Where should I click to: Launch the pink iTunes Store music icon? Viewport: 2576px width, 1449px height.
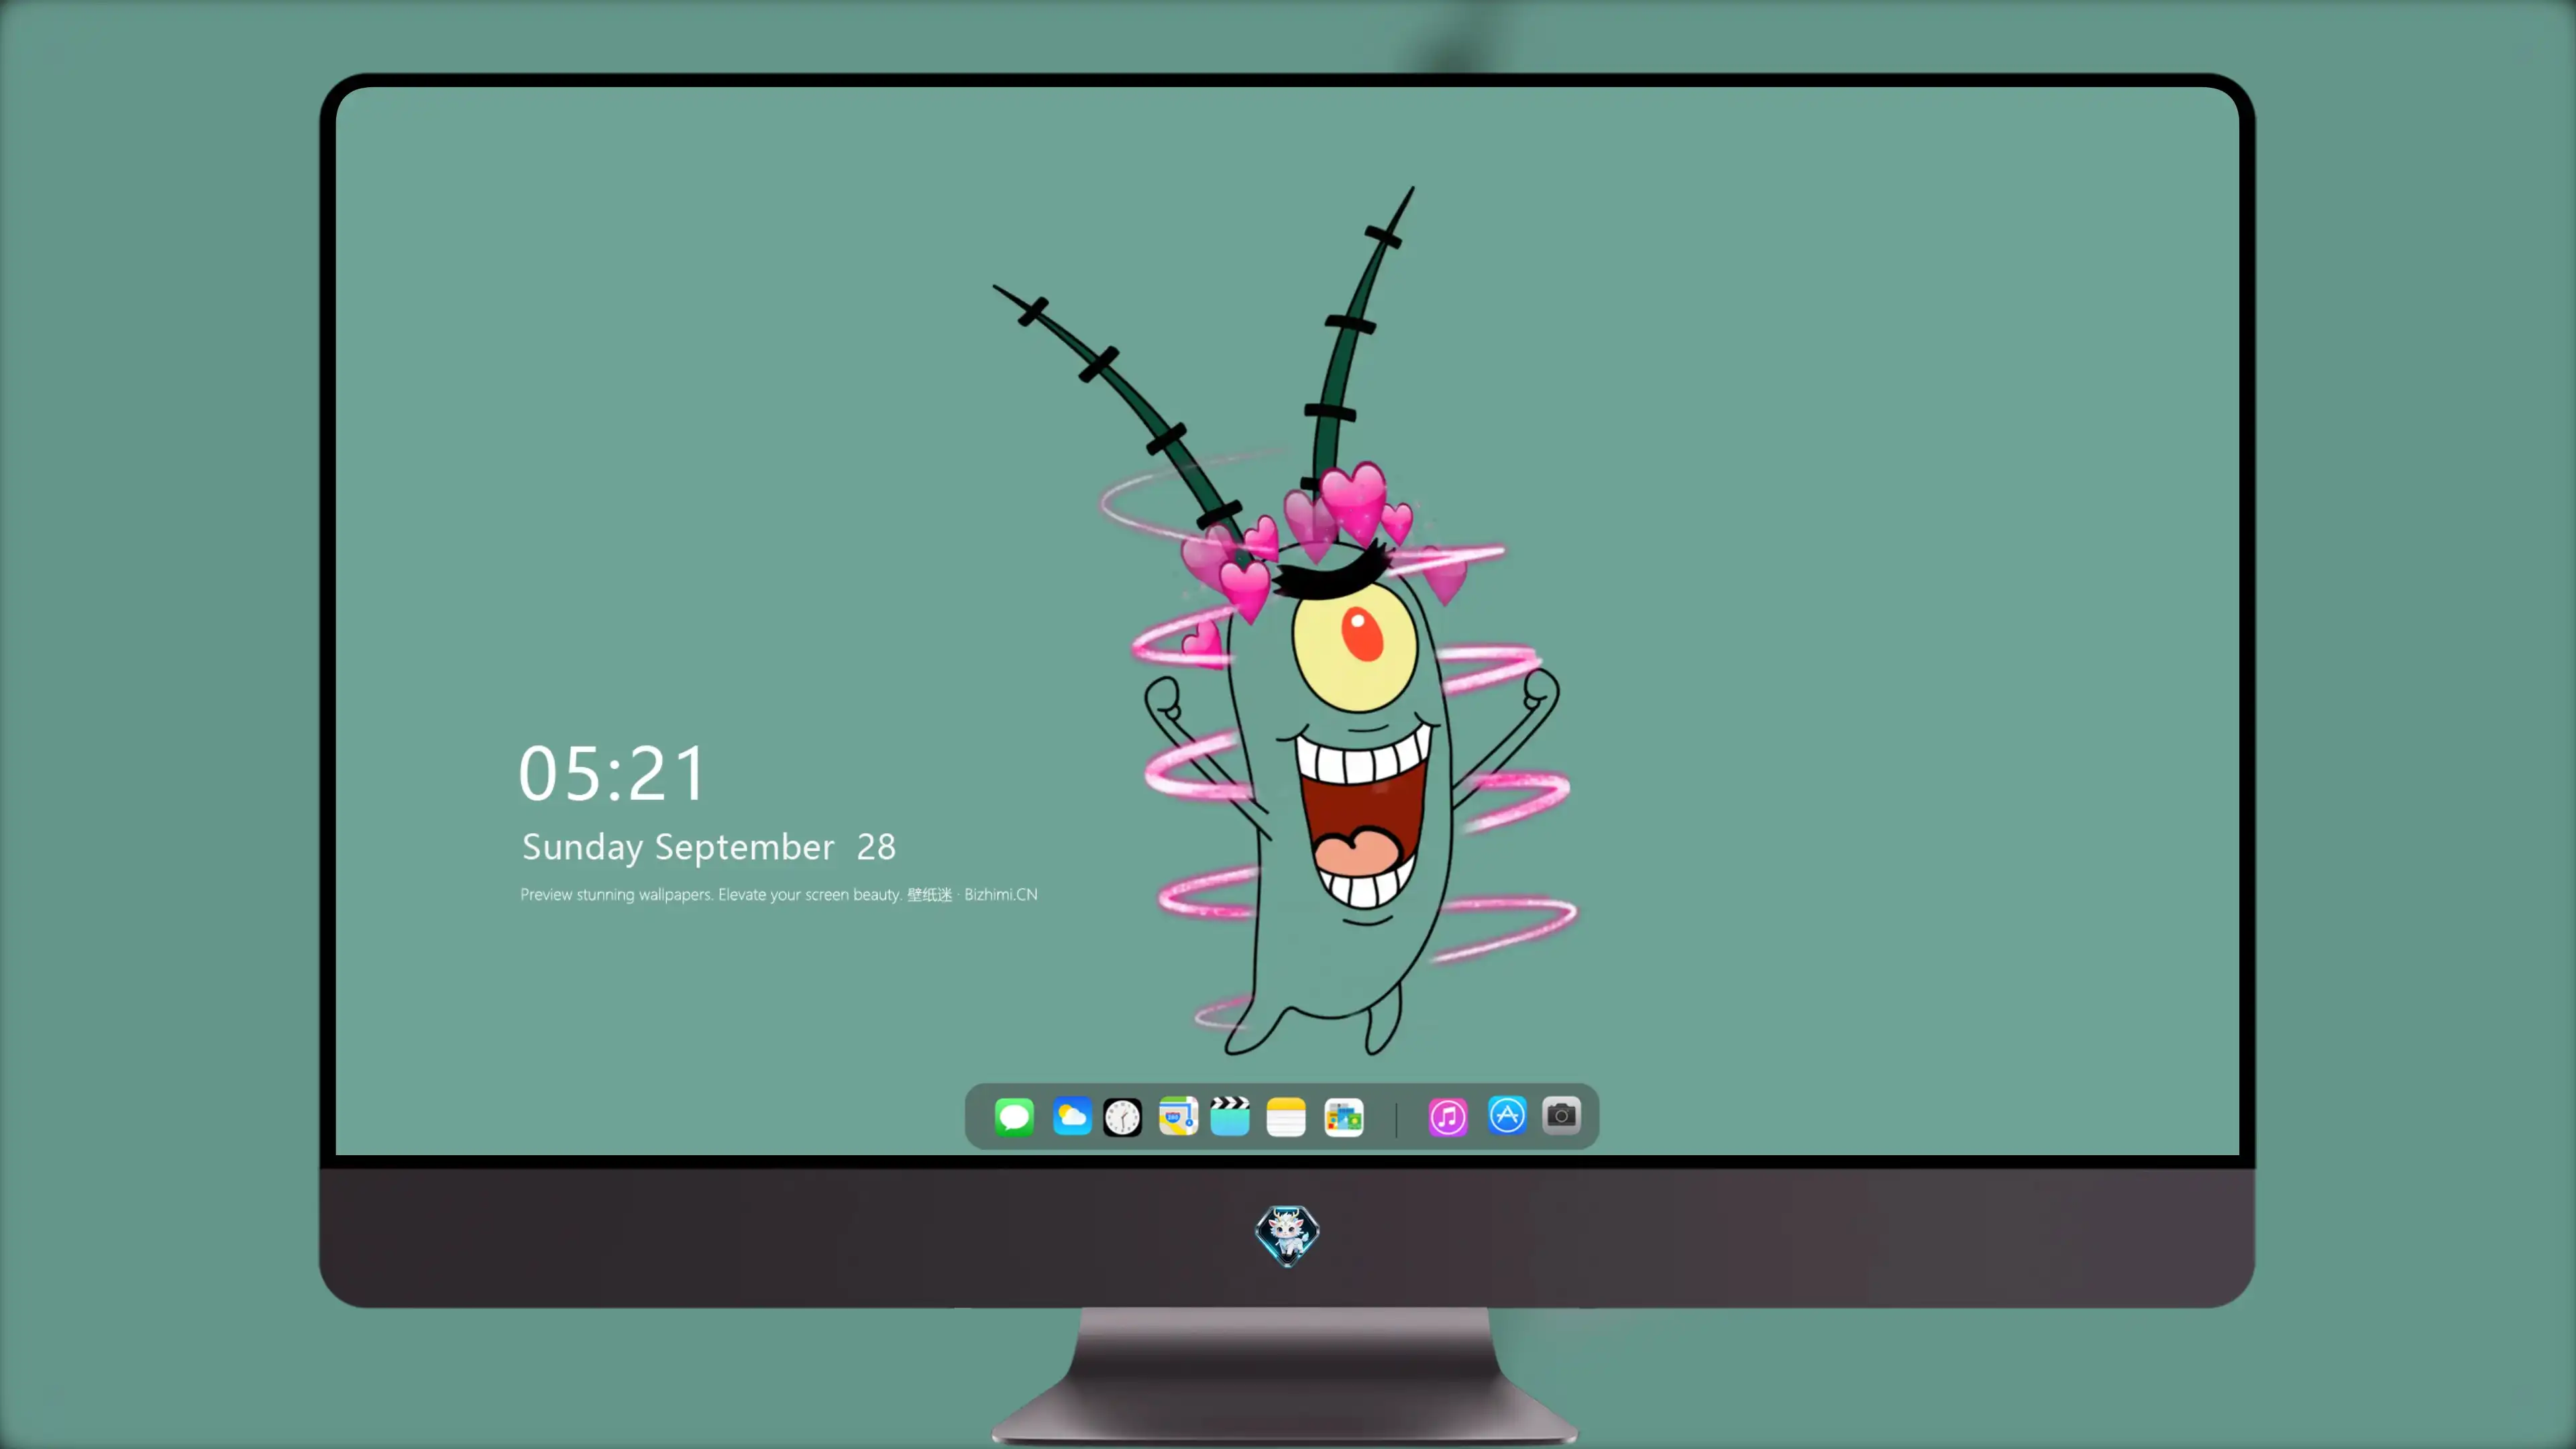(1448, 1117)
